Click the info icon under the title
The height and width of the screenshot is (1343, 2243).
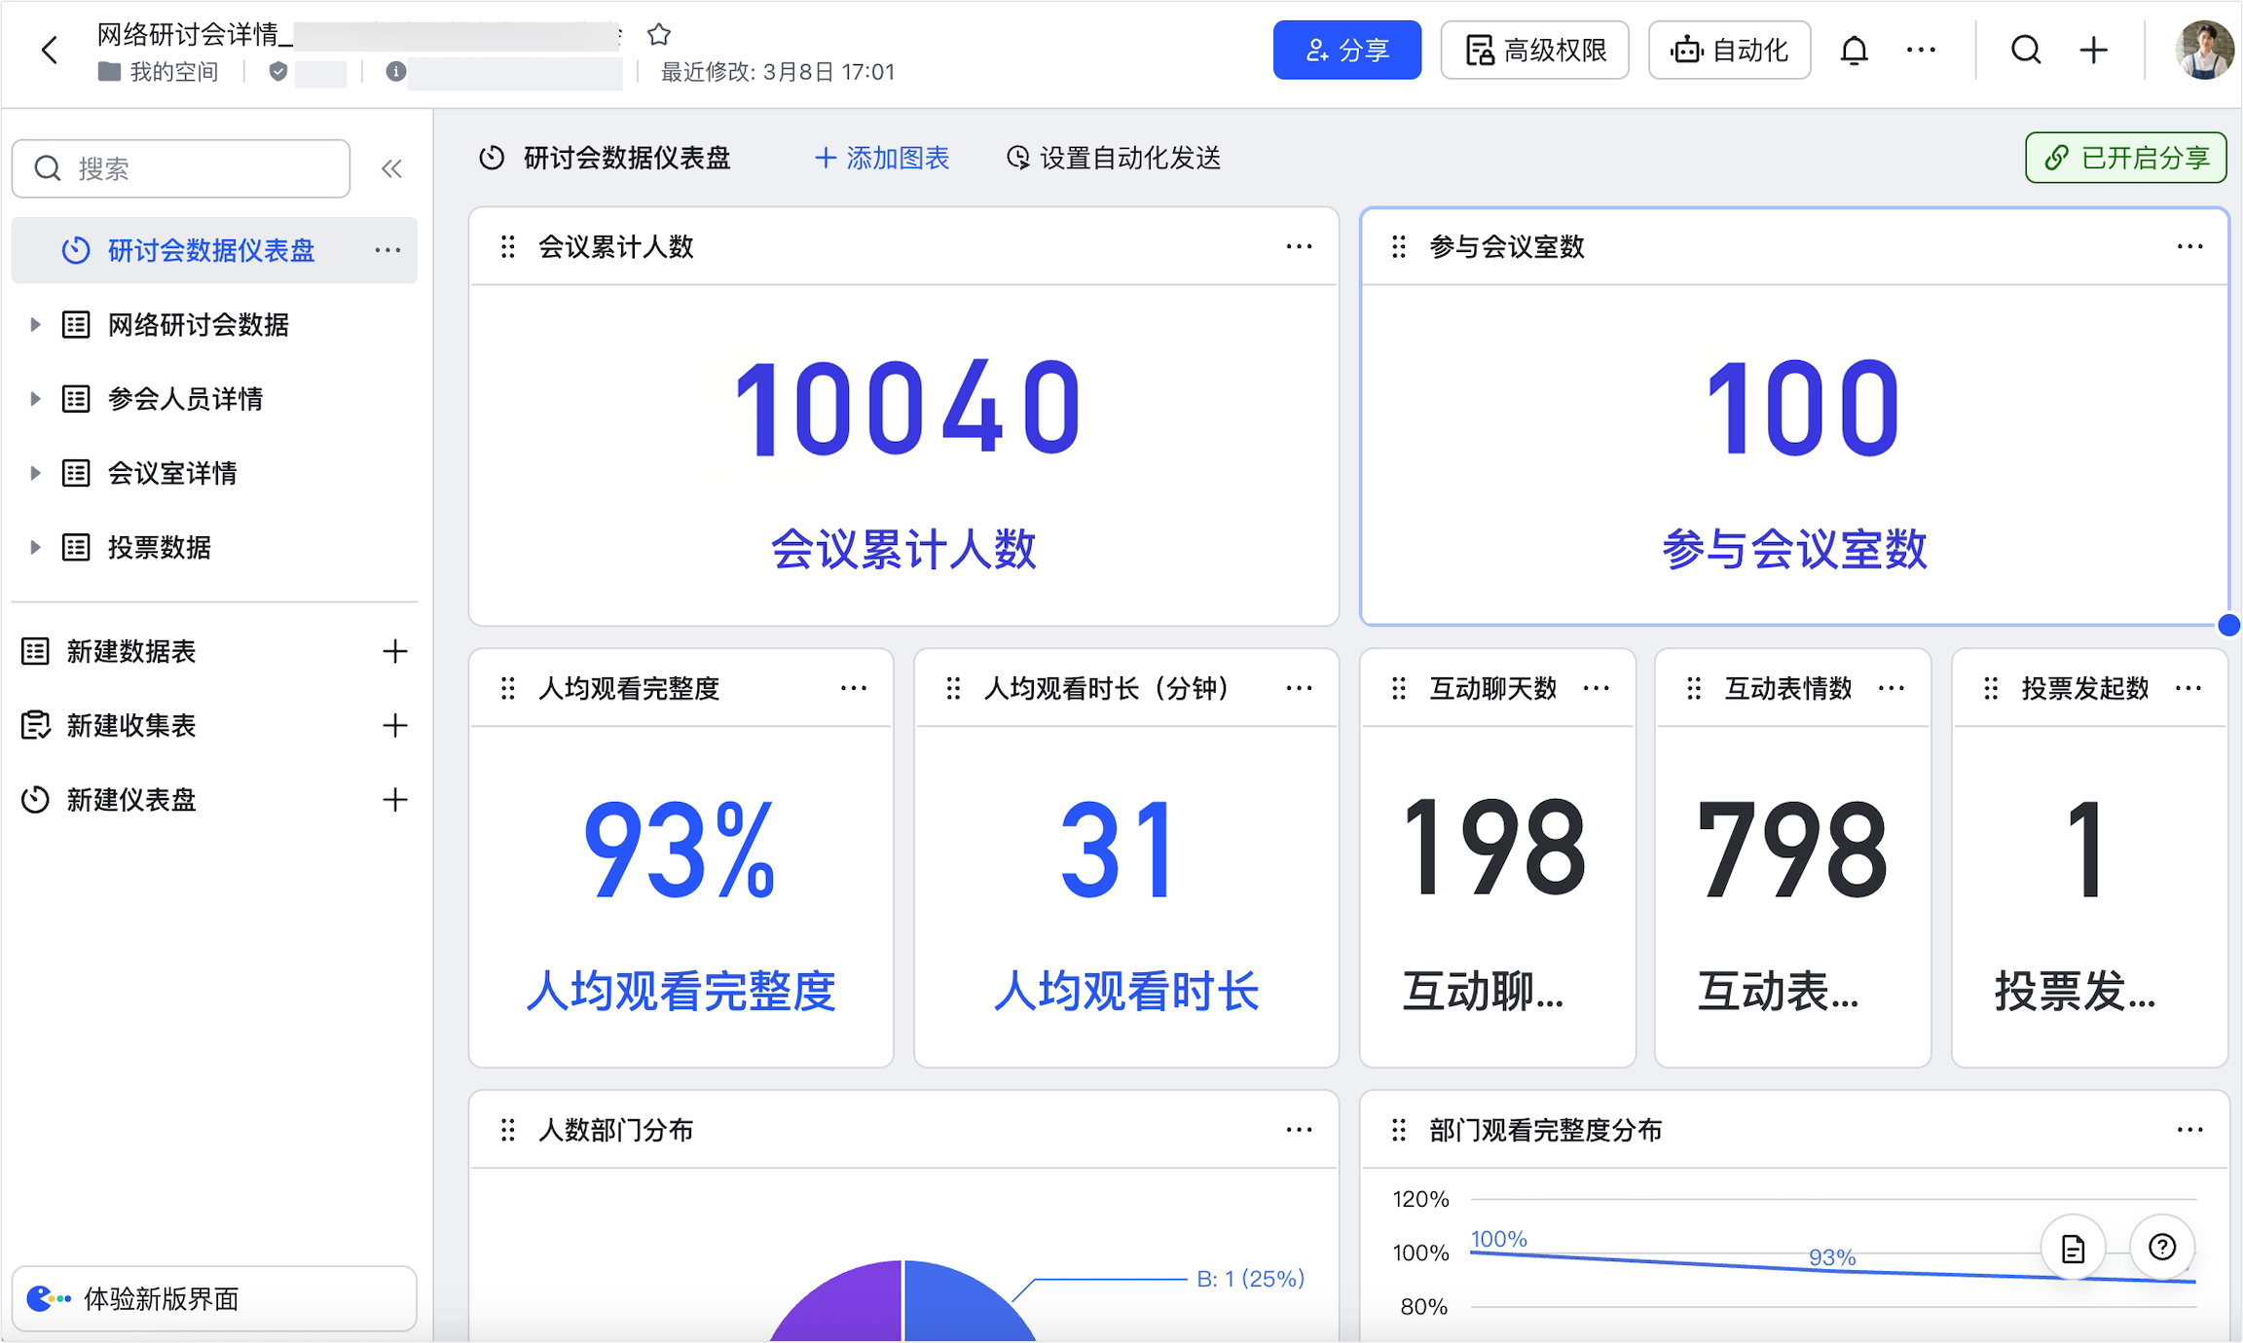395,72
